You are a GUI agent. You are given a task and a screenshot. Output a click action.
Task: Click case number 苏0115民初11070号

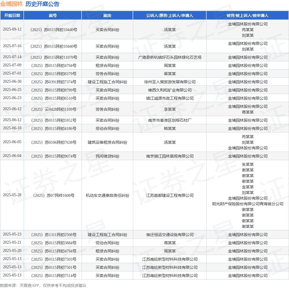tap(54, 57)
